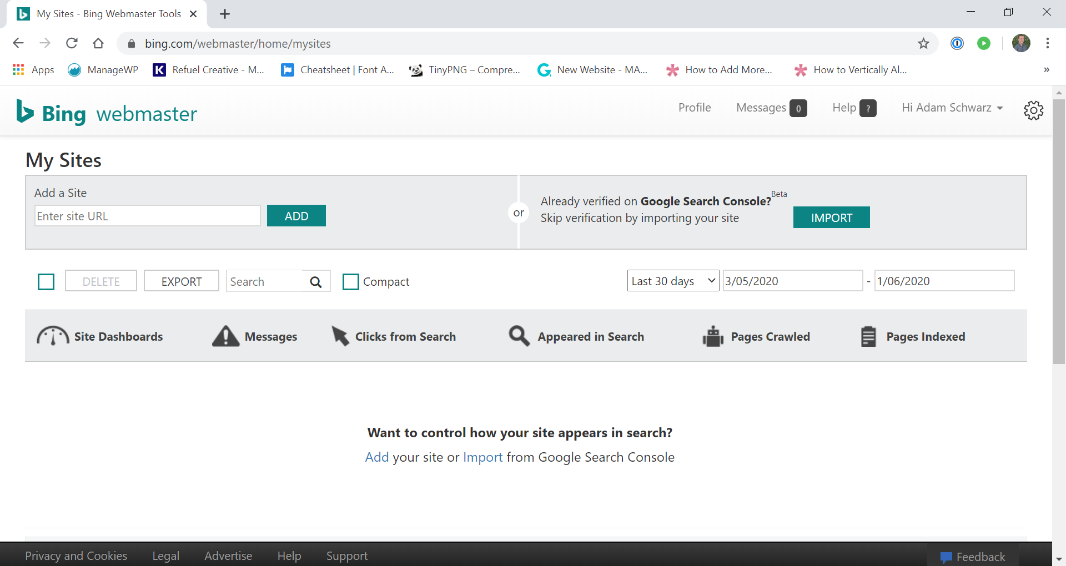Open the ManageWP bookmark
The height and width of the screenshot is (566, 1066).
pyautogui.click(x=103, y=70)
